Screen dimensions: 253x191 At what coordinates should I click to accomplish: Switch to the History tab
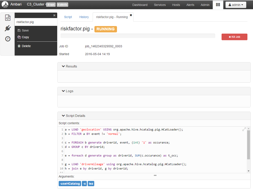(84, 17)
